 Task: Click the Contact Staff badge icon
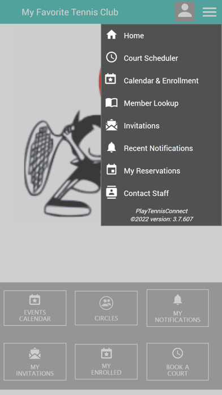(x=112, y=192)
